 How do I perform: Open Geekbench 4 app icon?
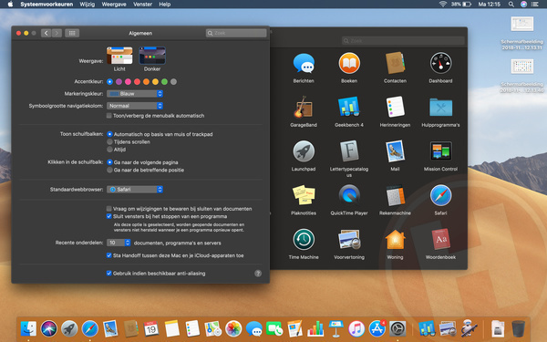point(349,107)
